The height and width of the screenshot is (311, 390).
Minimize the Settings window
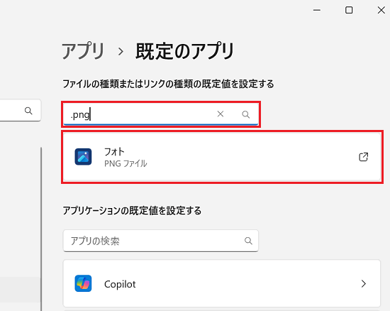click(317, 10)
